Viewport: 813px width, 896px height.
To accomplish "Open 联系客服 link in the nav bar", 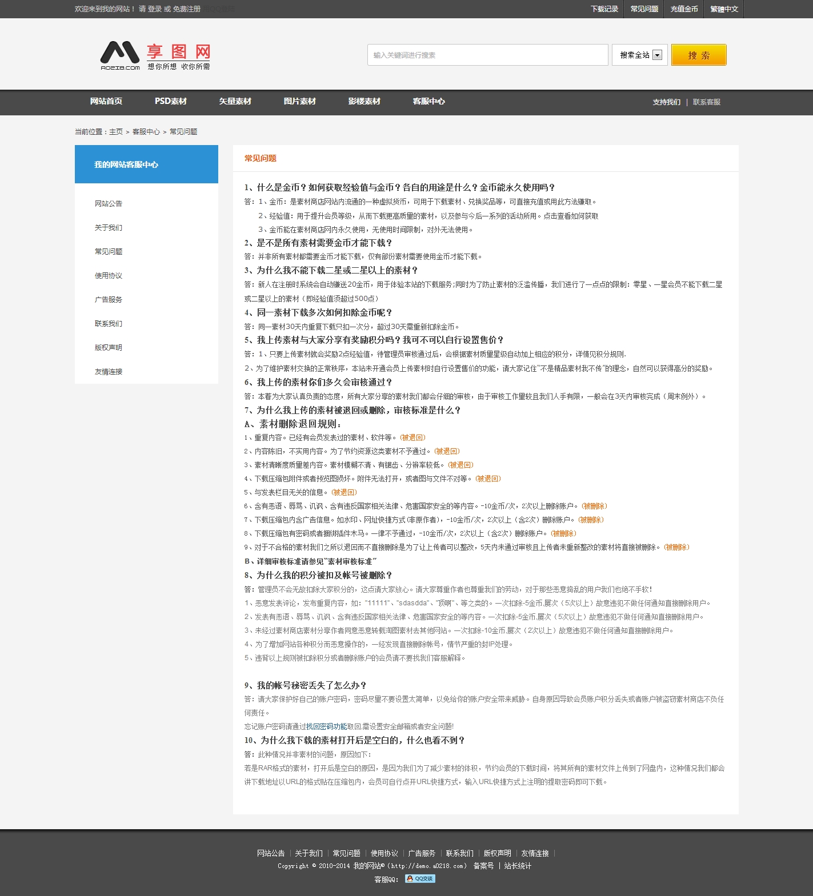I will tap(706, 102).
